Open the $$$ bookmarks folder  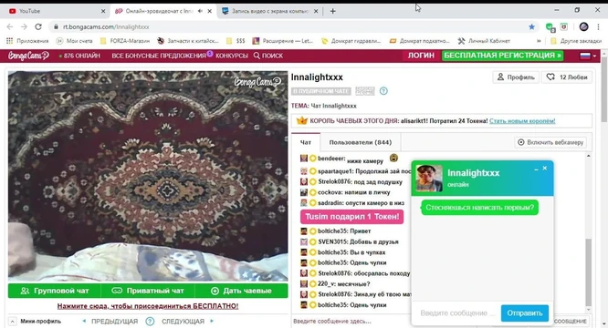[236, 41]
